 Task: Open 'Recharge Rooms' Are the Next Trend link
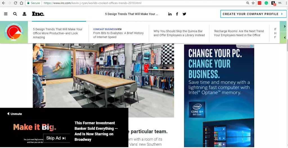(239, 33)
